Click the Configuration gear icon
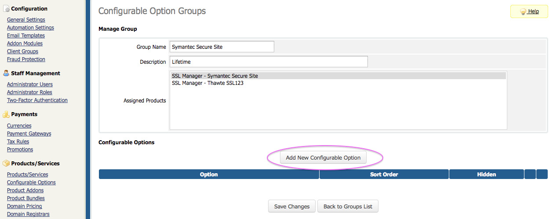 [6, 9]
